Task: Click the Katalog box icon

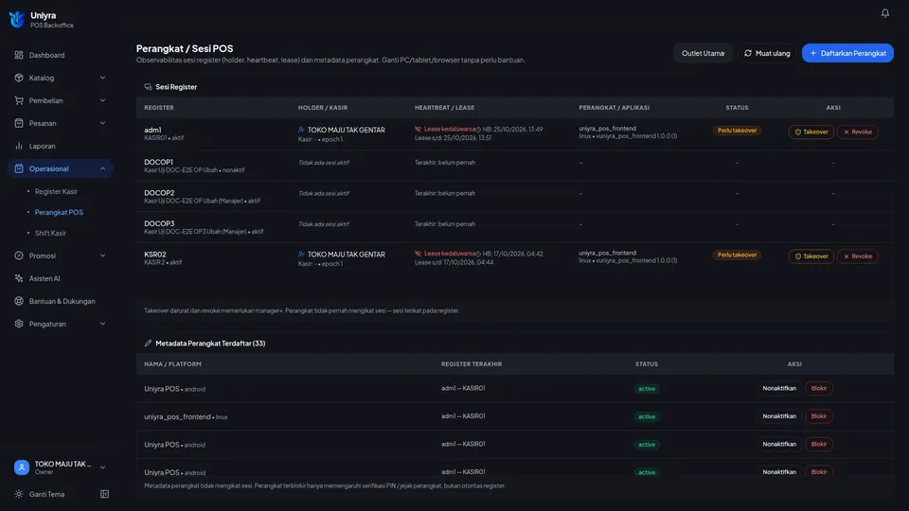Action: tap(19, 78)
